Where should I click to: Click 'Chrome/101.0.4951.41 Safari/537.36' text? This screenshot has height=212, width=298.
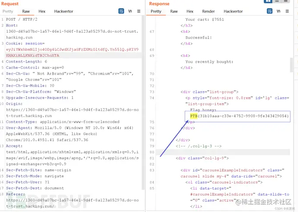coord(47,140)
